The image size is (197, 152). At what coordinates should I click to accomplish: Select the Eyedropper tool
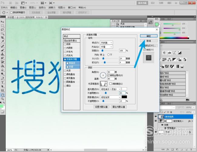2,42
